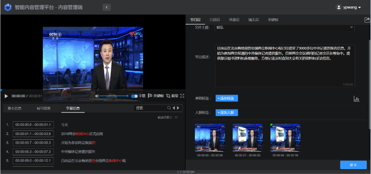Click the 添加人脸 button

227,113
